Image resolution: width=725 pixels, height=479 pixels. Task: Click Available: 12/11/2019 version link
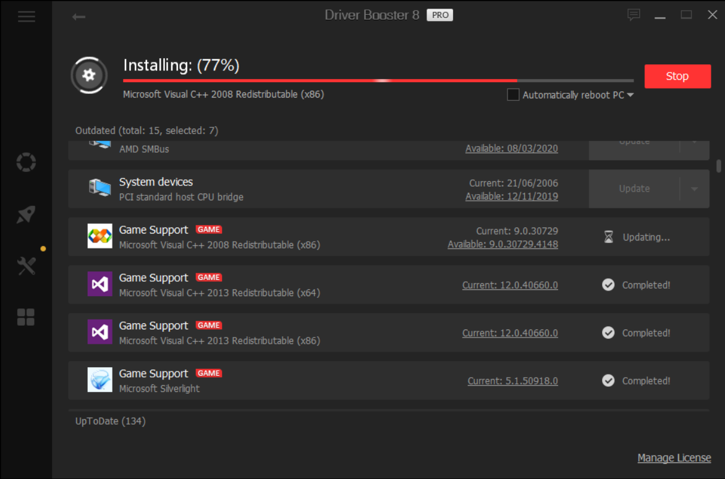click(x=512, y=197)
